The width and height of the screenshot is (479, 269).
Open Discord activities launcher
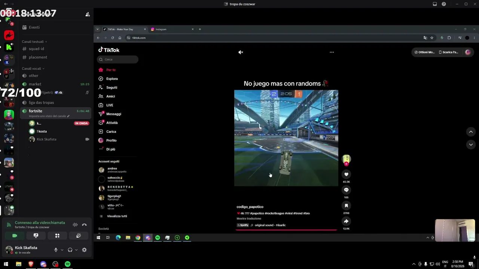tap(57, 236)
